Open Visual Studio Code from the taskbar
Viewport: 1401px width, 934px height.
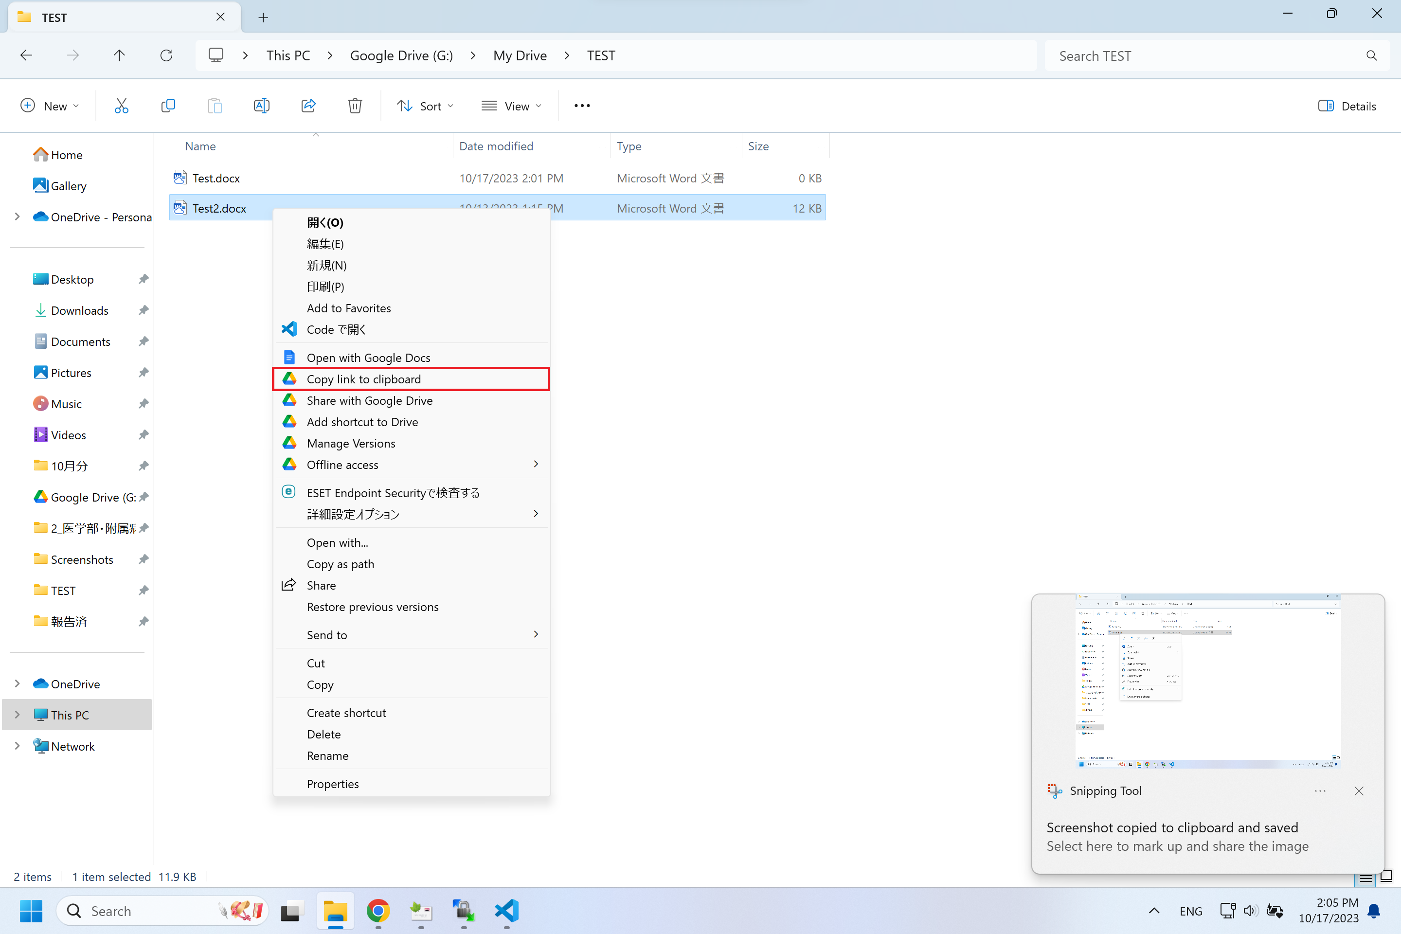coord(506,911)
